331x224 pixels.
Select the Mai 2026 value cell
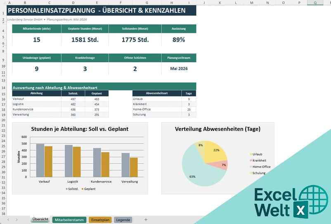(x=179, y=68)
